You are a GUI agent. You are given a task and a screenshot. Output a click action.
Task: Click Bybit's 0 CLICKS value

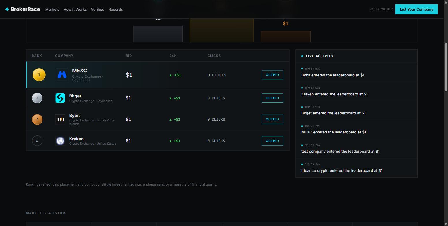tap(216, 120)
